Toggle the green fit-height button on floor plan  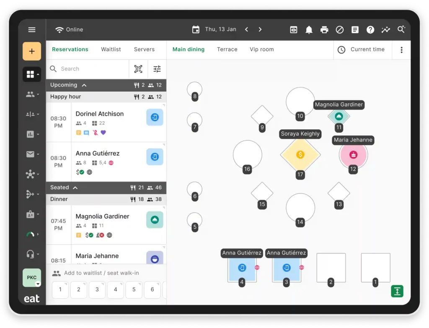click(397, 291)
